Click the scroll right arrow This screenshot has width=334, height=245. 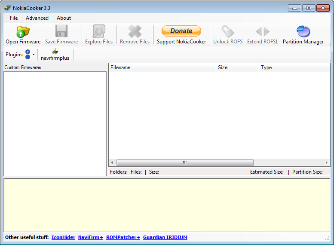(327, 162)
